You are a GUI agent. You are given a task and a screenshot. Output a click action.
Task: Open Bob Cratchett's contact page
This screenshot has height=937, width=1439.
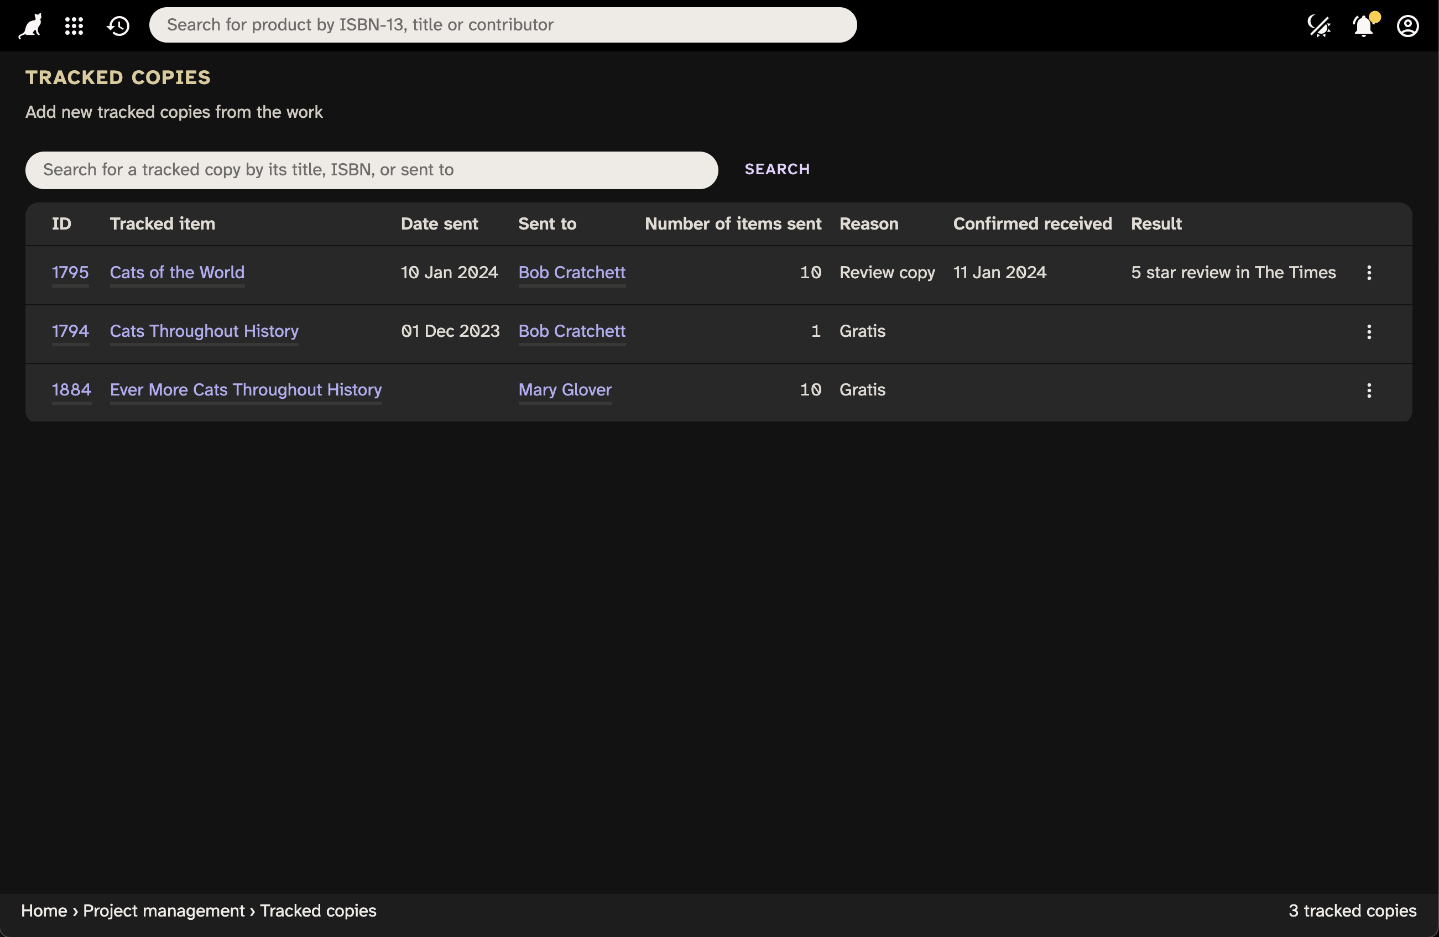[572, 273]
